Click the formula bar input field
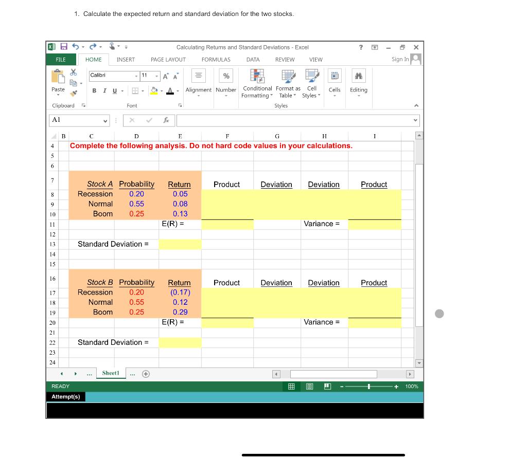Screen dimensions: 527x460 295,120
